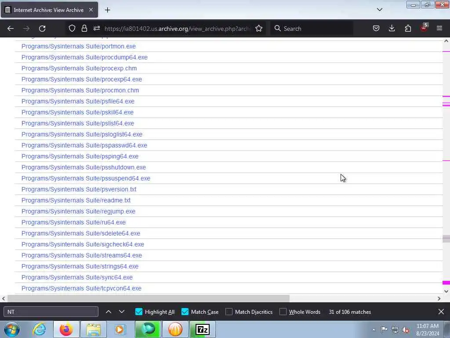Viewport: 450px width, 338px height.
Task: Open pssuspend64.exe file link
Action: [86, 178]
